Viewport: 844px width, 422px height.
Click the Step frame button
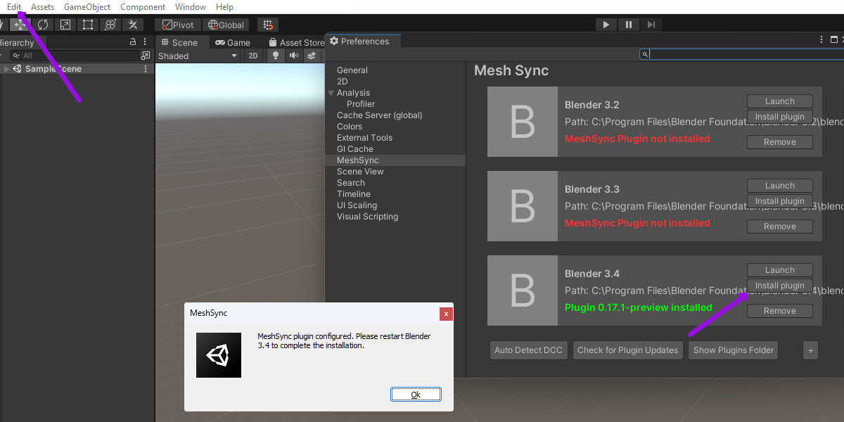[x=651, y=25]
